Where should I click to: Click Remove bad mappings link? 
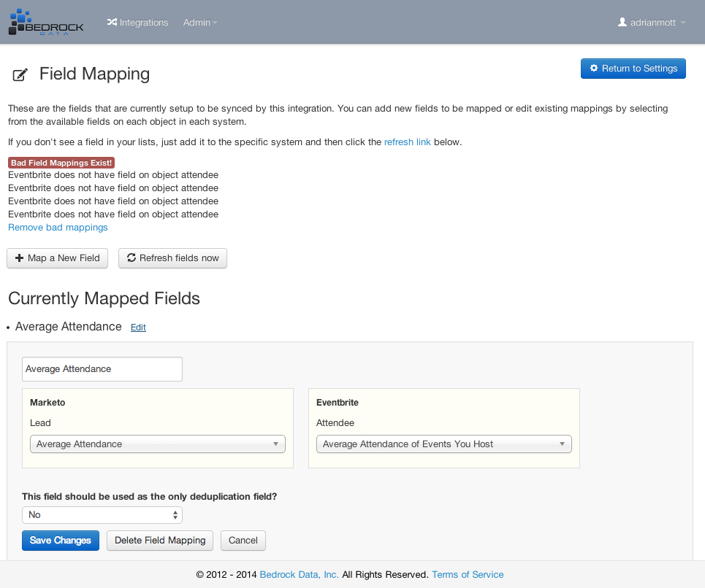(x=58, y=227)
